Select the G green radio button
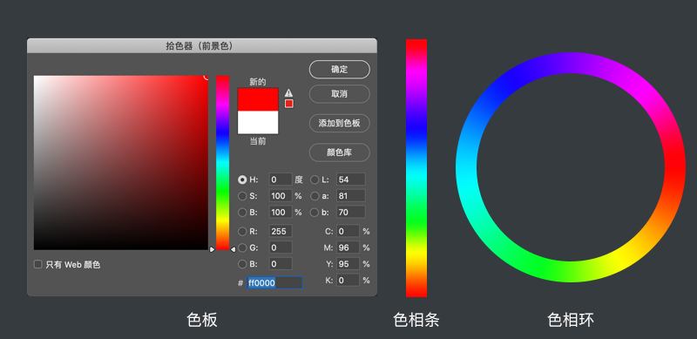The width and height of the screenshot is (697, 339). point(242,247)
